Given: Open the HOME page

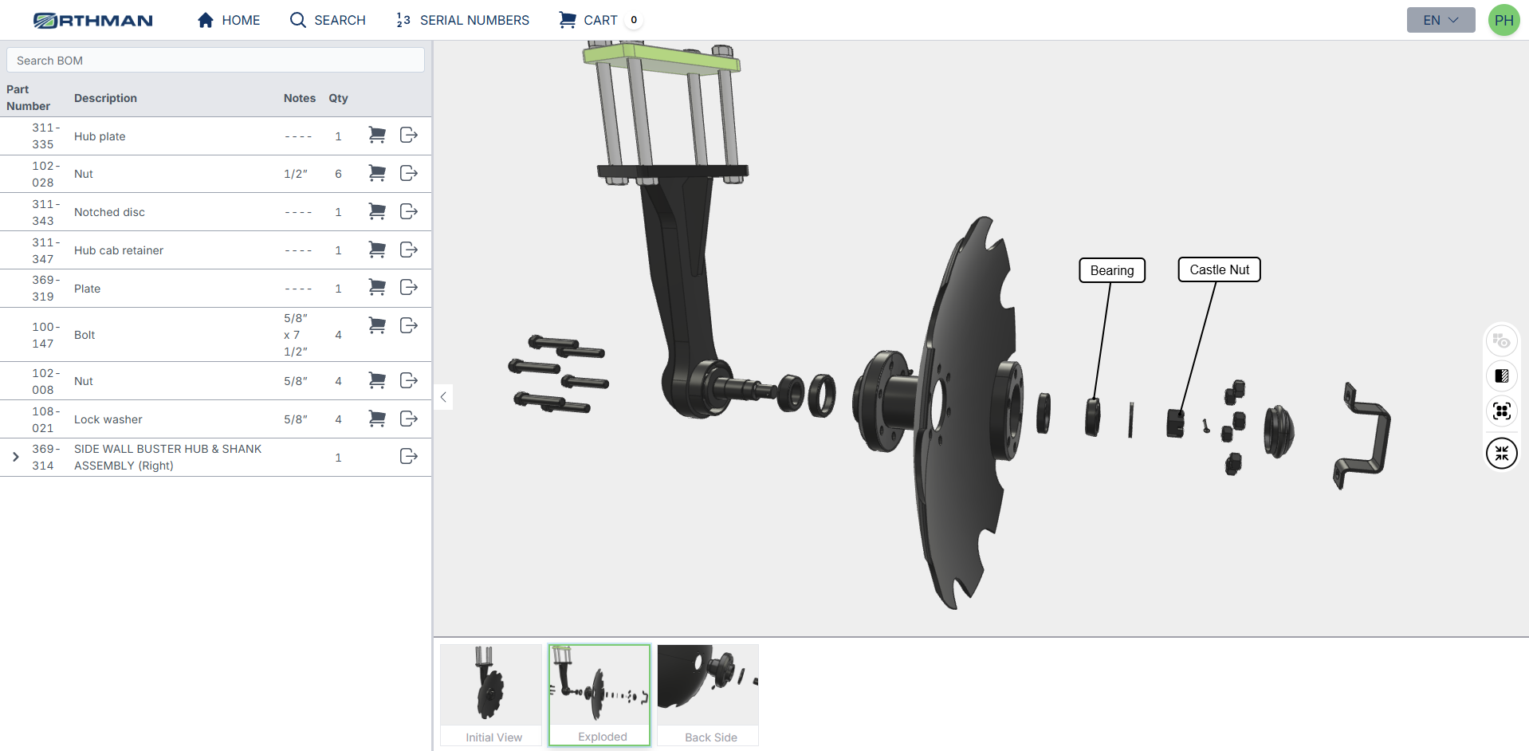Looking at the screenshot, I should (x=229, y=20).
